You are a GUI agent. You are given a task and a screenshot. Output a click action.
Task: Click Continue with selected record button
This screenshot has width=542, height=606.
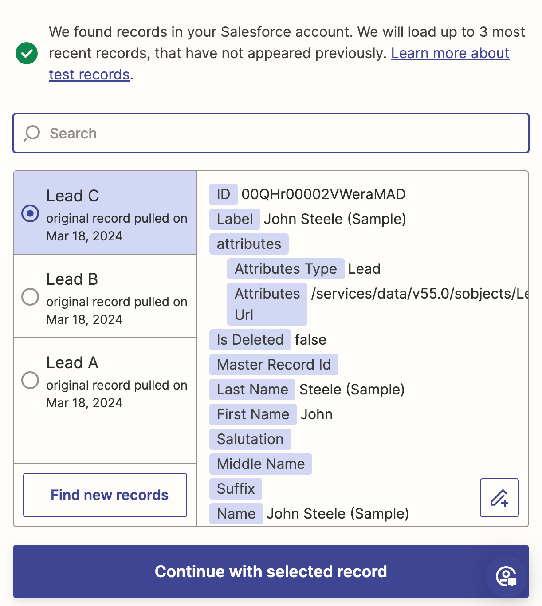pyautogui.click(x=271, y=571)
